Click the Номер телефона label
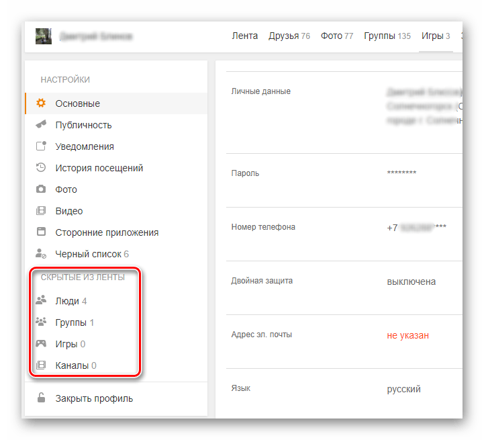 263,227
